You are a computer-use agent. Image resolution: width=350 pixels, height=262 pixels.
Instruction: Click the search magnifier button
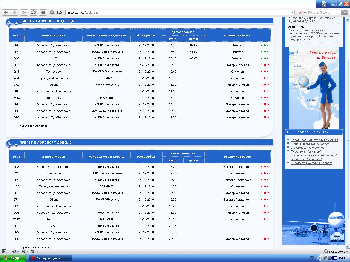344,12
